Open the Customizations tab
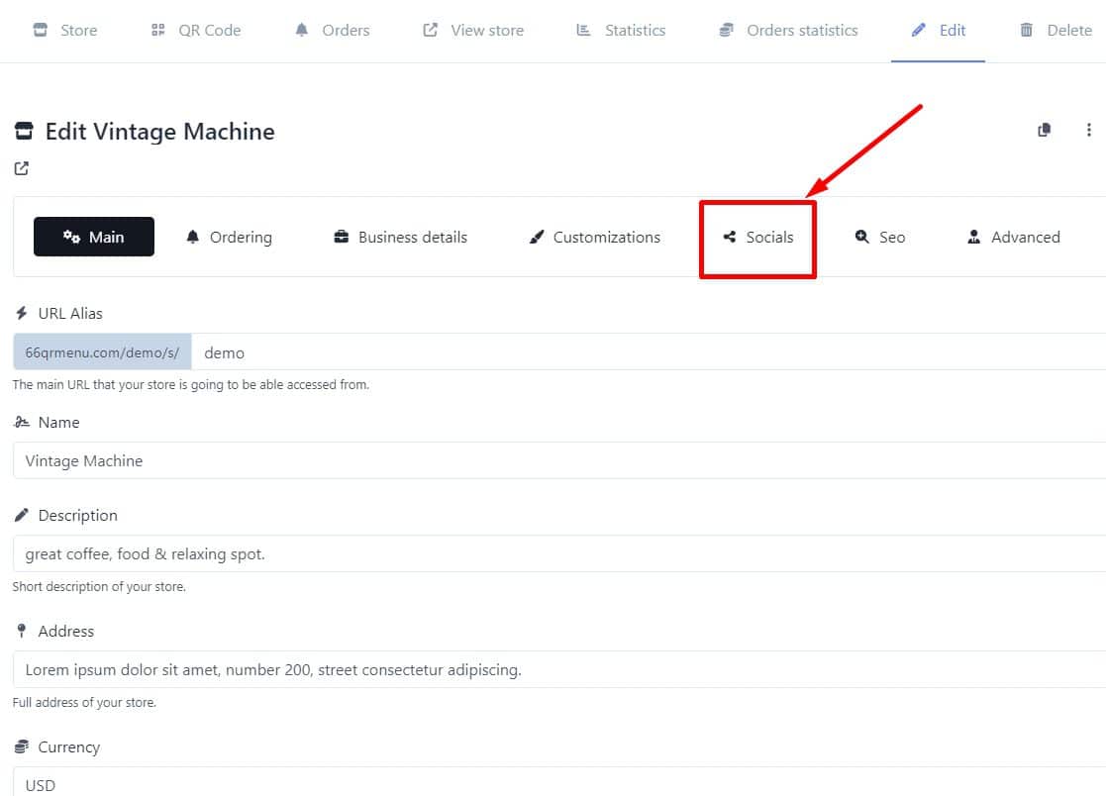 click(x=594, y=237)
